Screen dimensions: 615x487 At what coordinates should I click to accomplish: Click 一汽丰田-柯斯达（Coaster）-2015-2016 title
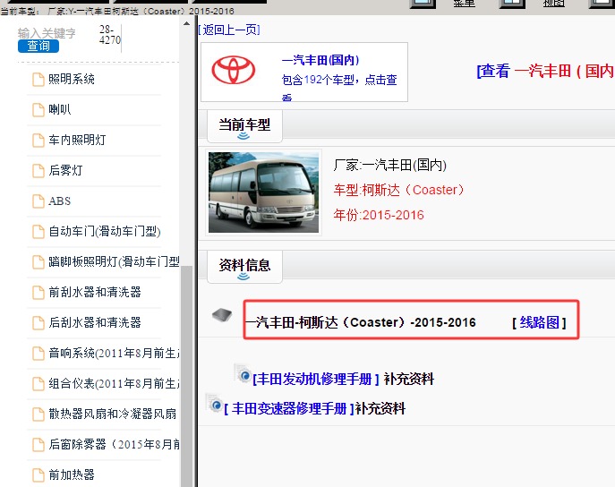click(361, 322)
